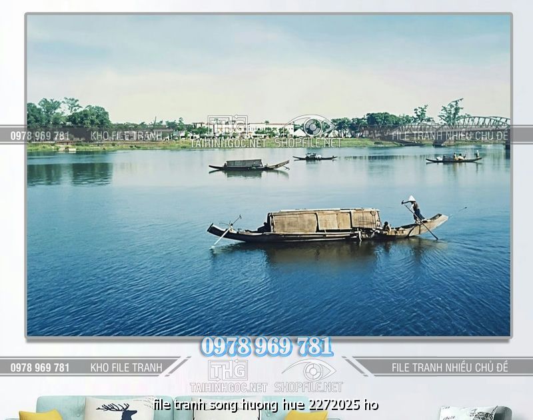Viewport: 533px width, 420px height.
Task: Click the steel truss bridge at right
Action: pyautogui.click(x=480, y=125)
